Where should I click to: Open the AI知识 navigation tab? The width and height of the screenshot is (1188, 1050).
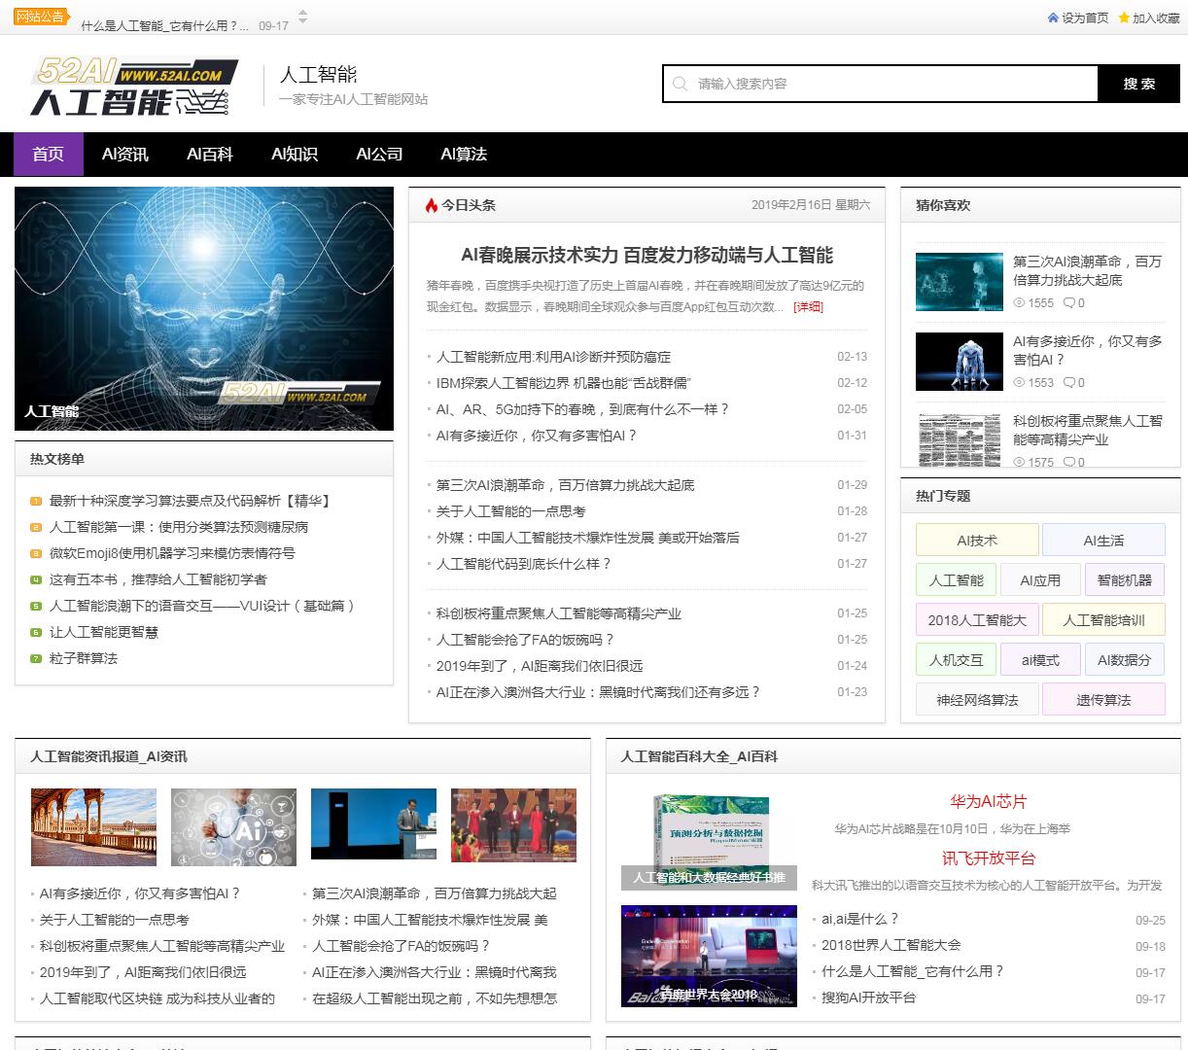[295, 154]
